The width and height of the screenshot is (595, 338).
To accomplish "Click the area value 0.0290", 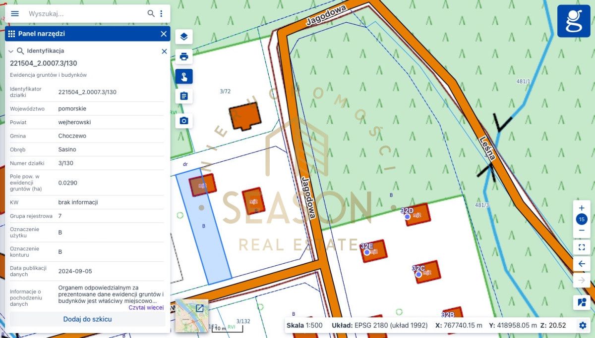I will pyautogui.click(x=67, y=183).
